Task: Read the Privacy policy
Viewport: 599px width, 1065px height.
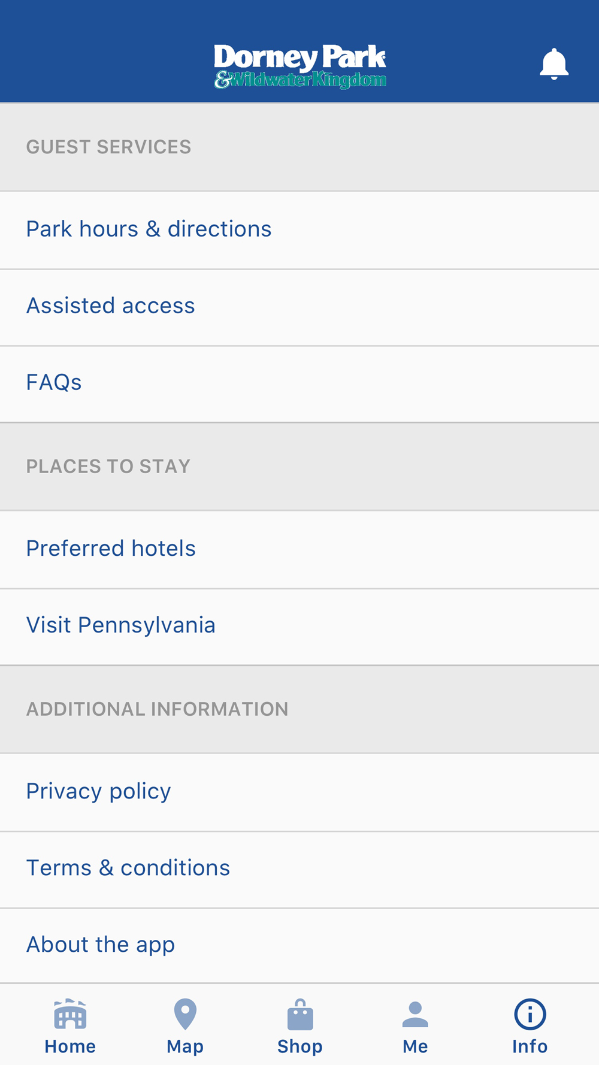Action: (99, 791)
